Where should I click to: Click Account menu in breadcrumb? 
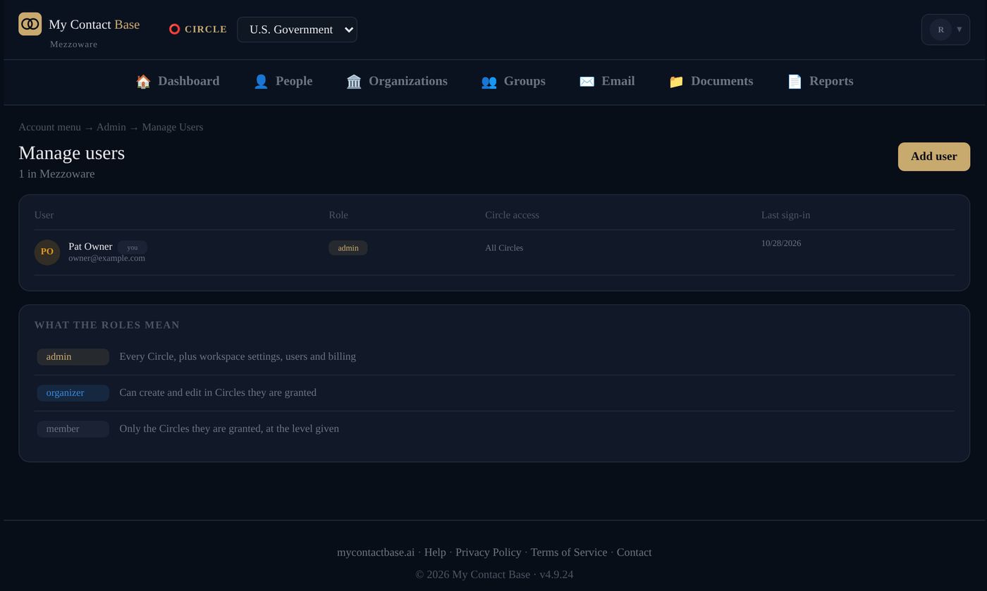pos(49,127)
